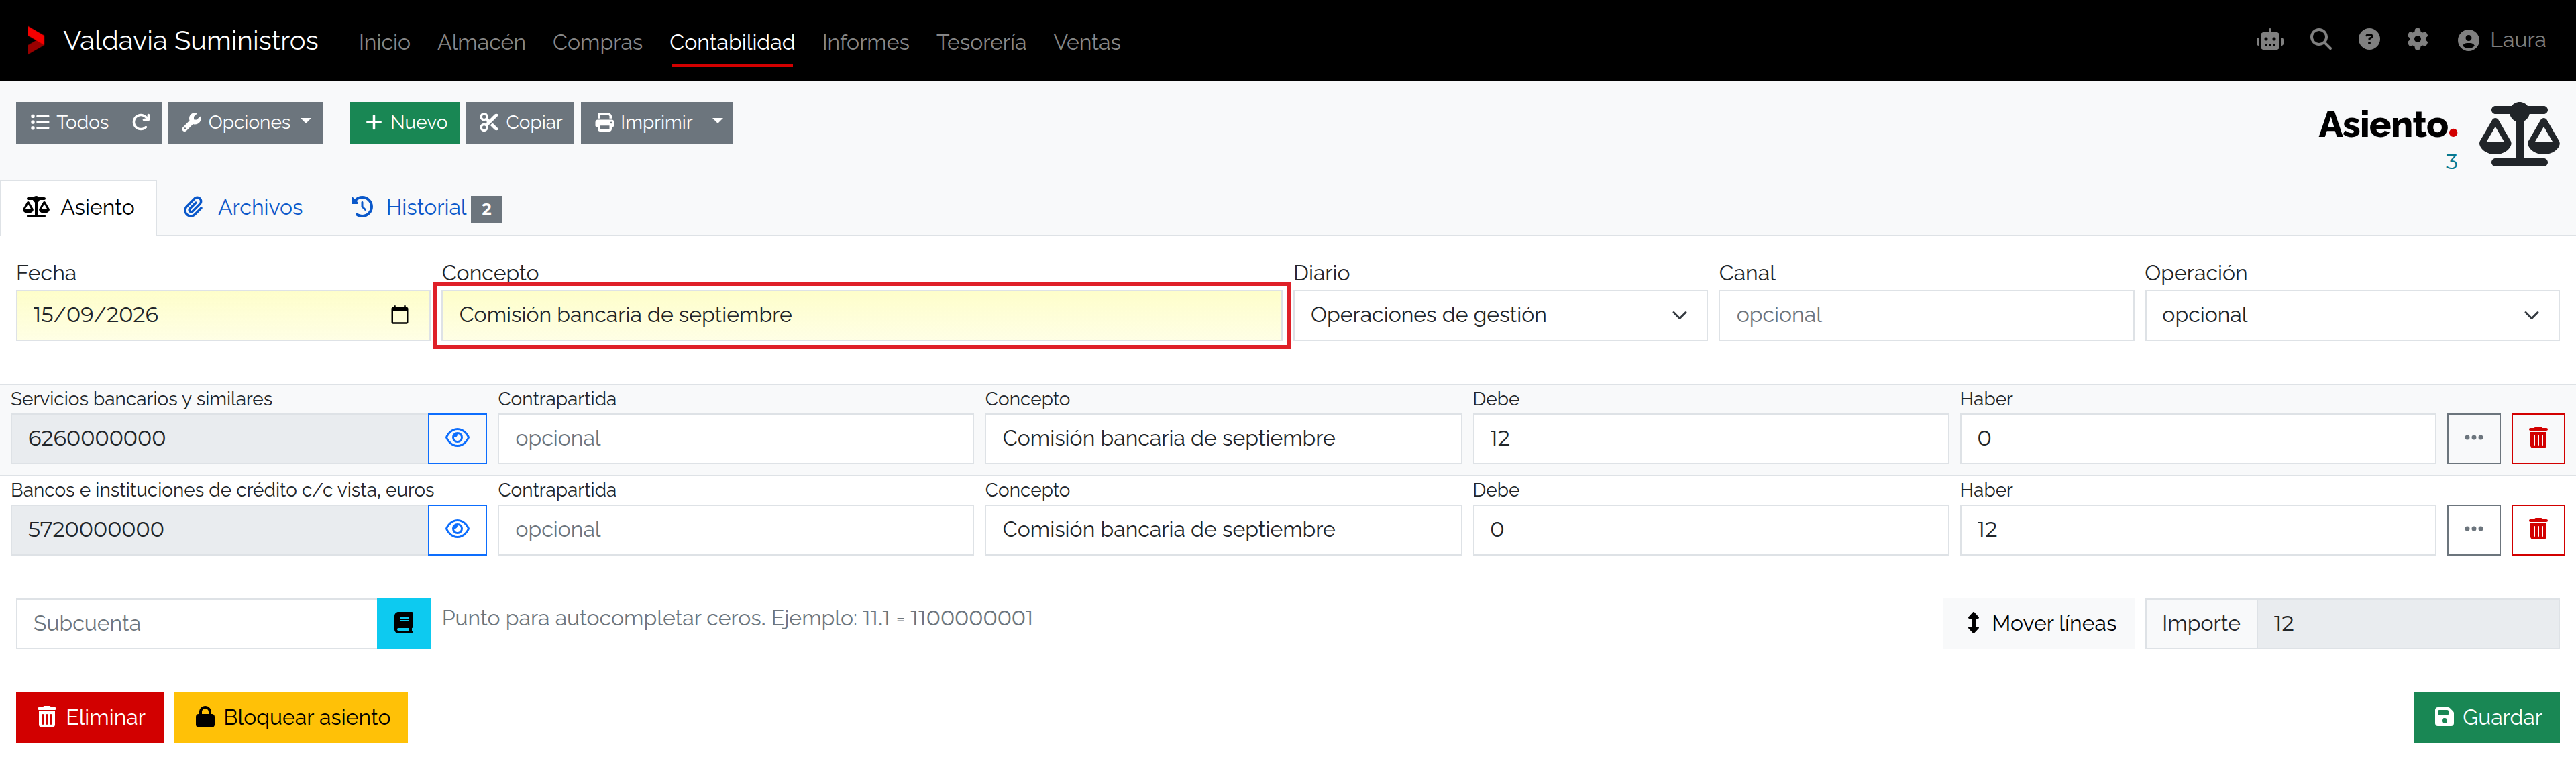Focus the Canal input field

[1926, 315]
